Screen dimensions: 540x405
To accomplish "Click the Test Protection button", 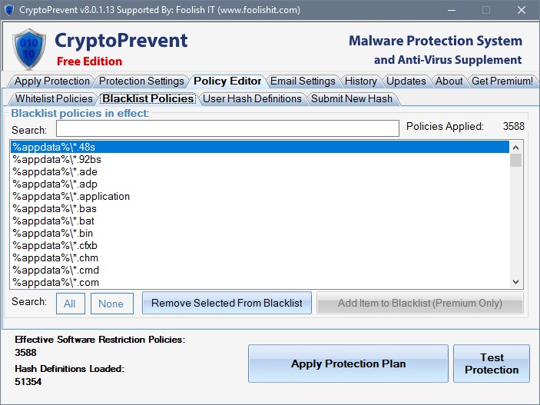I will pos(492,364).
